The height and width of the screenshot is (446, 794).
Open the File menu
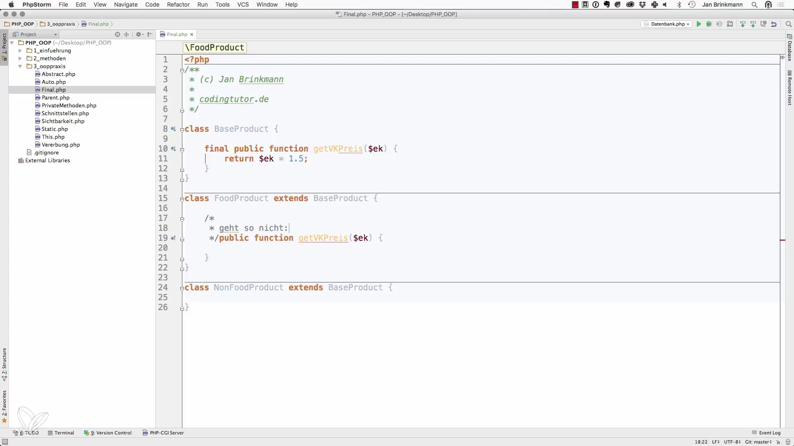(x=63, y=5)
